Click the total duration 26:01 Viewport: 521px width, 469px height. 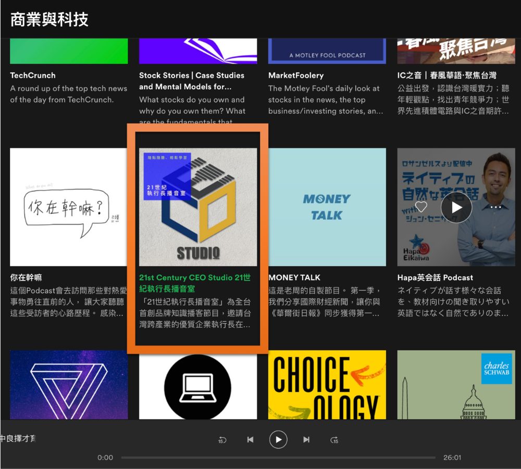pos(452,458)
